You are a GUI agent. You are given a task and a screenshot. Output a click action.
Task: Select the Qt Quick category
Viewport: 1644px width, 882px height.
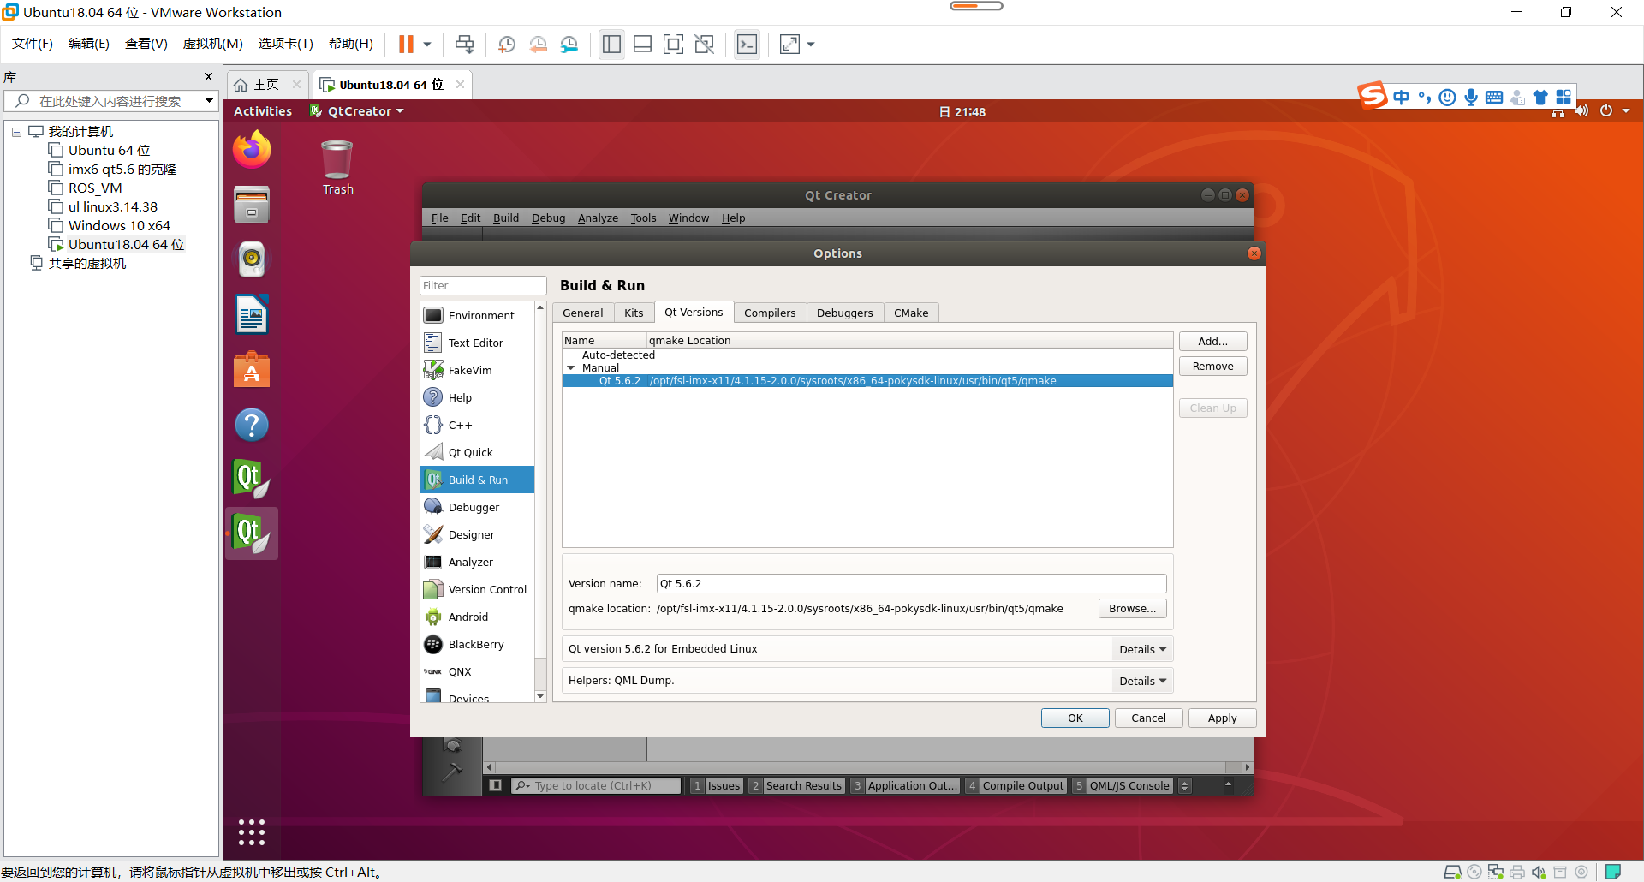[470, 452]
